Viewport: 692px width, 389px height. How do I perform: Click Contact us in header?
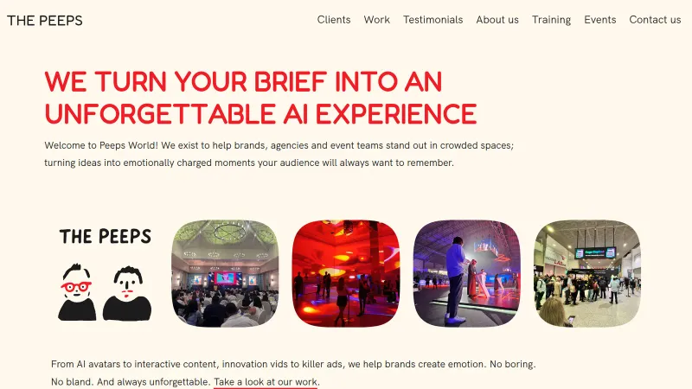click(x=655, y=20)
